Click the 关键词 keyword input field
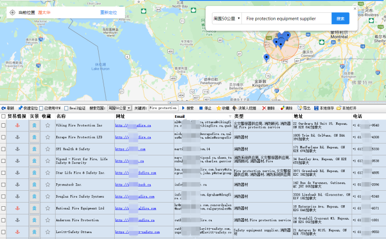The image size is (386, 239). [163, 108]
